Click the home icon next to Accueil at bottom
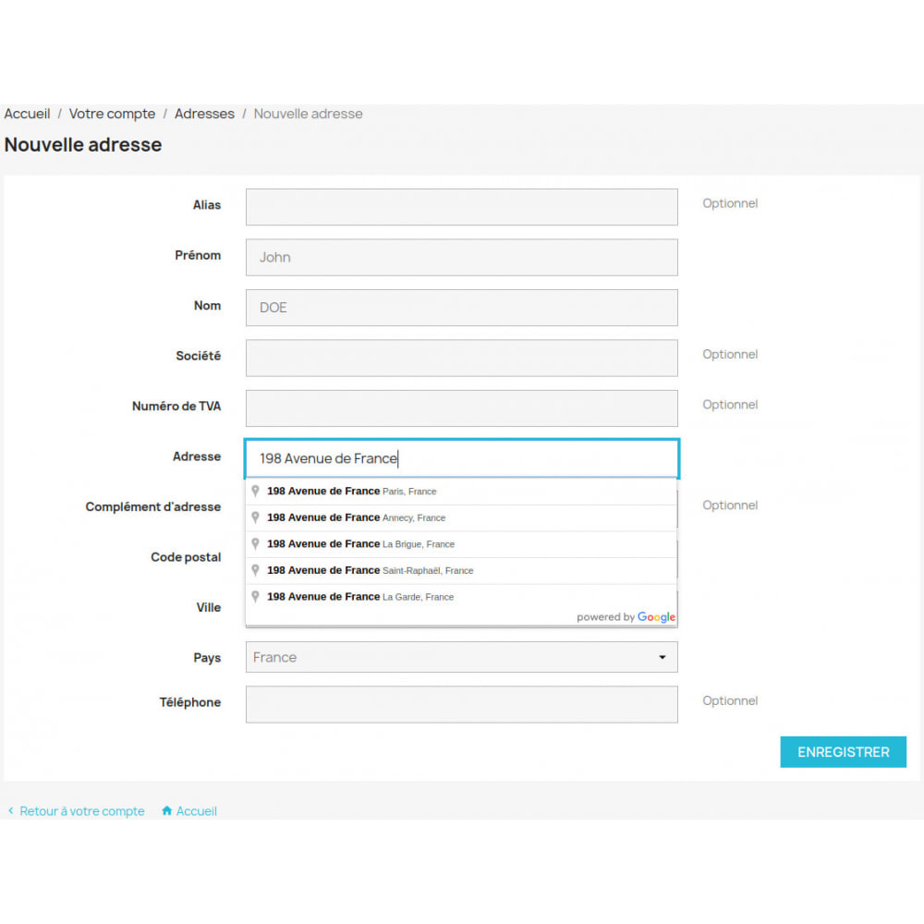924x924 pixels. pos(168,810)
